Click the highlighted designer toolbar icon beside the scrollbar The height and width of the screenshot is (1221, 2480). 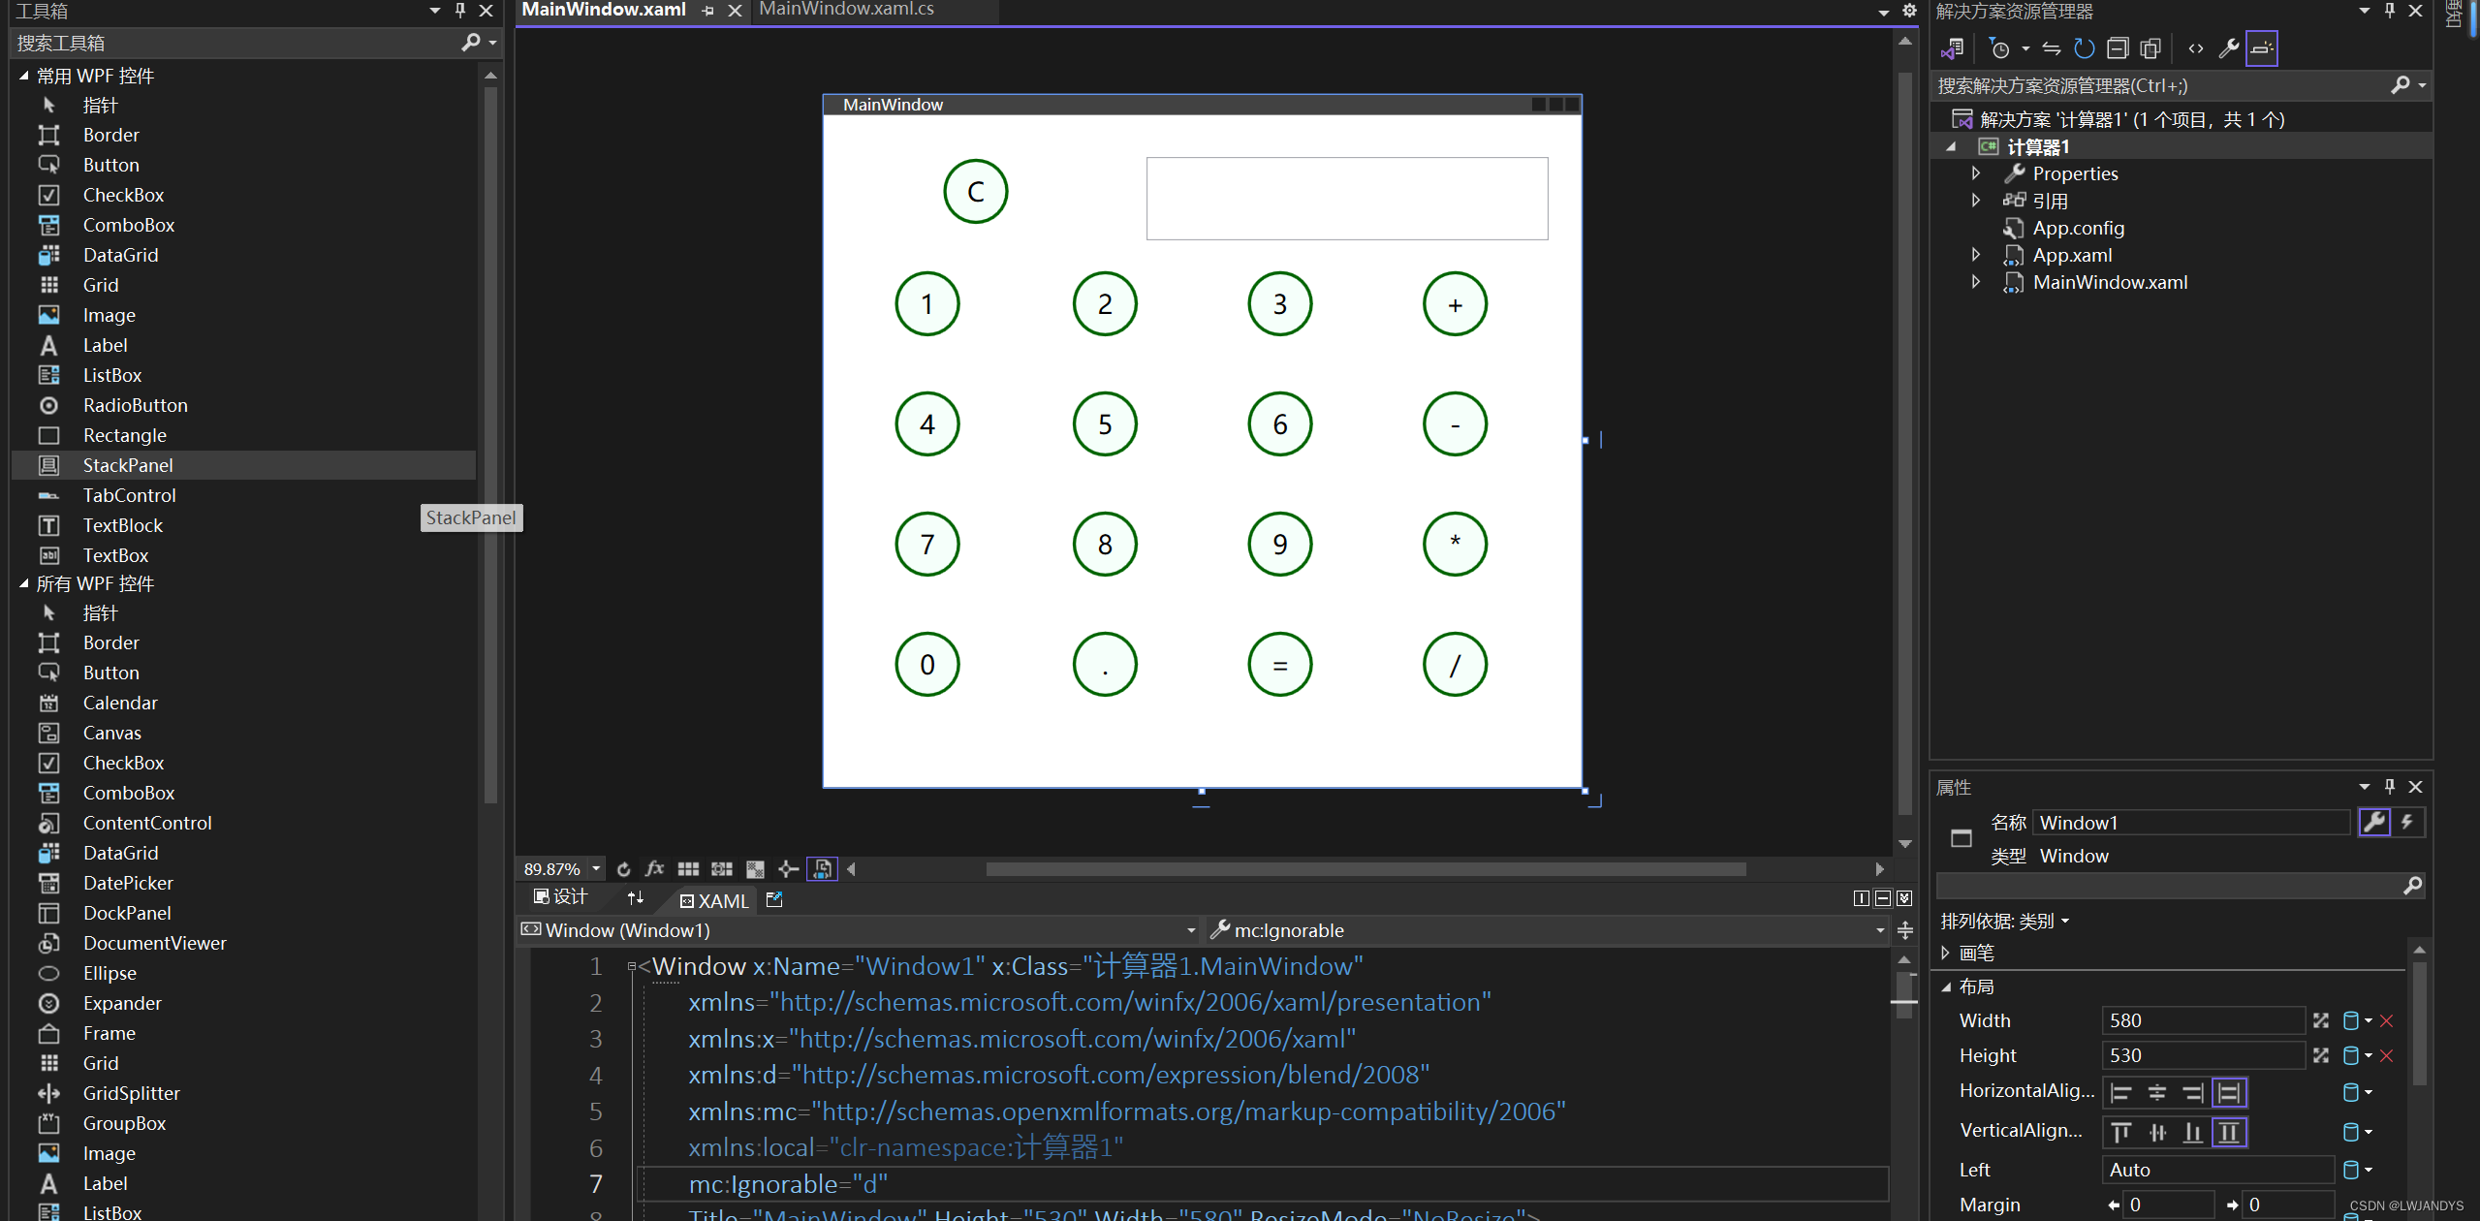coord(822,869)
